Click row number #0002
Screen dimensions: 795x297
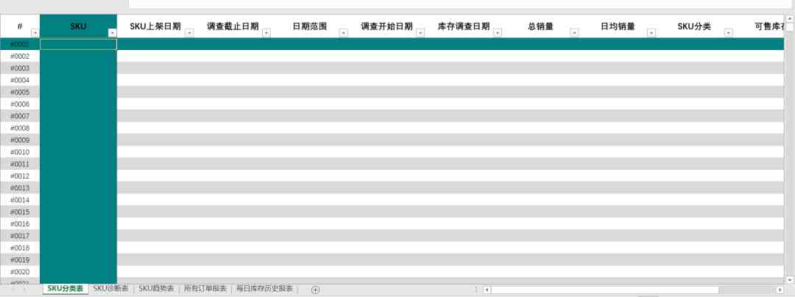(x=20, y=56)
